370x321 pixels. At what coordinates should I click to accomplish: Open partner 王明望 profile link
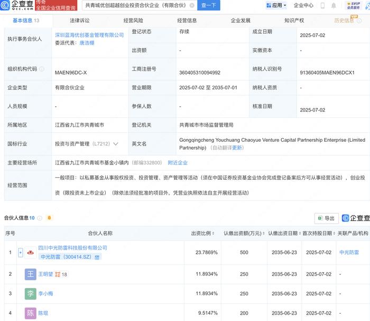pos(45,274)
